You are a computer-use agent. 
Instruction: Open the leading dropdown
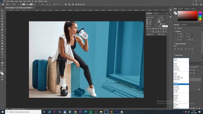(x=164, y=20)
